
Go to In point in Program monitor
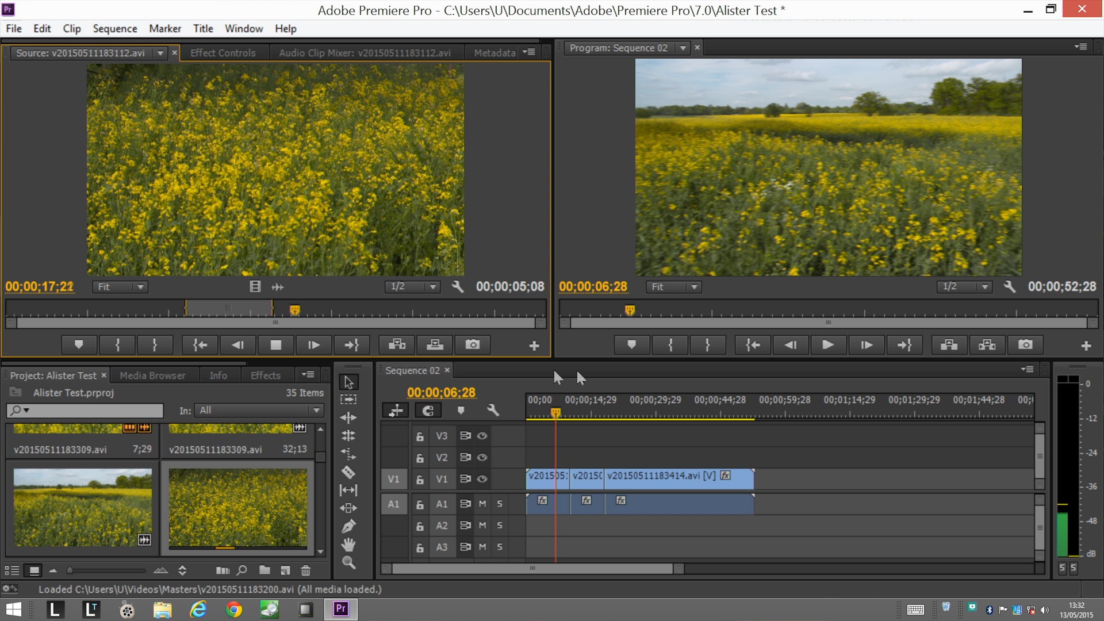pos(753,345)
